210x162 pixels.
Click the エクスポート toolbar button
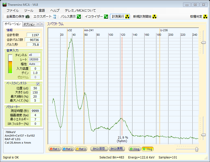pos(45,17)
